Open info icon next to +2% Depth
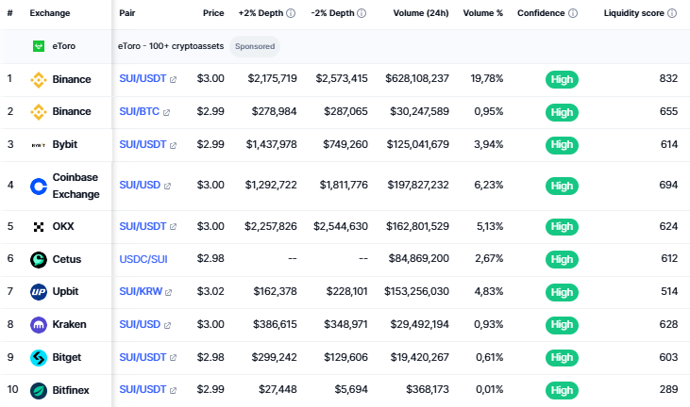690x407 pixels. [x=291, y=13]
